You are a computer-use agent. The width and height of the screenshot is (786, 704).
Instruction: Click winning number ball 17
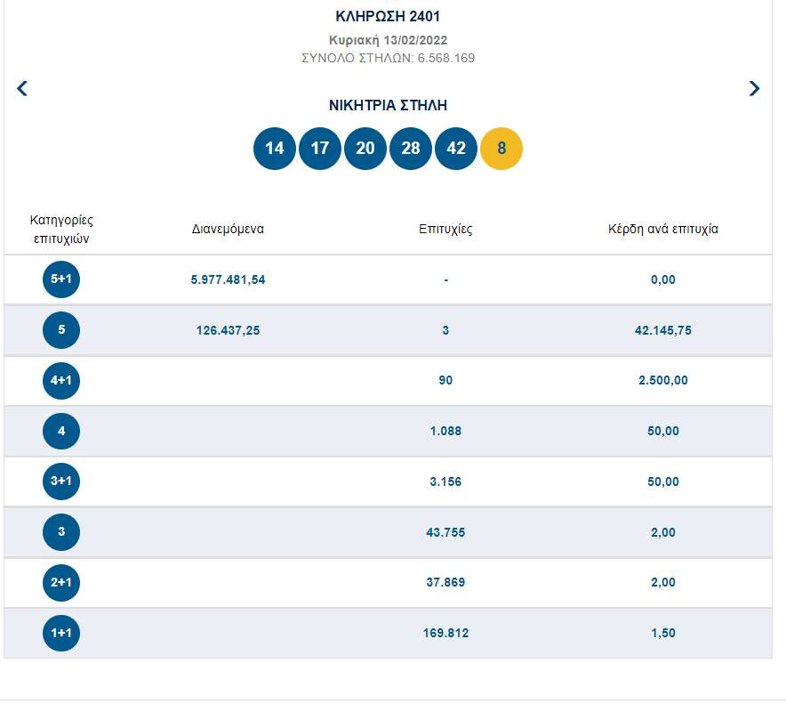[x=320, y=148]
